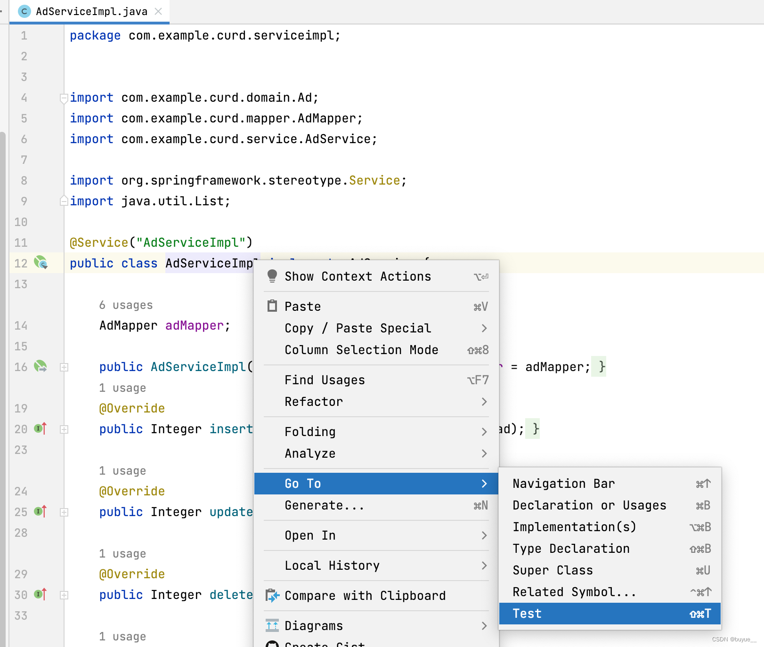The width and height of the screenshot is (764, 647).
Task: Choose Show Context Actions from context menu
Action: click(376, 276)
